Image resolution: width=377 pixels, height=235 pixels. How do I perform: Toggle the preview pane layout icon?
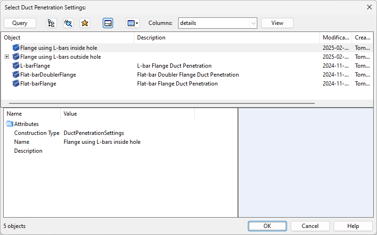108,23
